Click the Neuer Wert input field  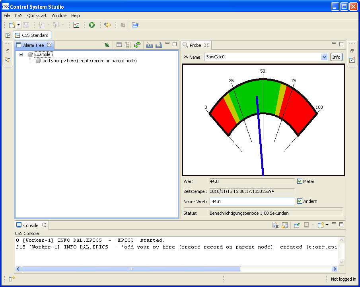point(252,202)
